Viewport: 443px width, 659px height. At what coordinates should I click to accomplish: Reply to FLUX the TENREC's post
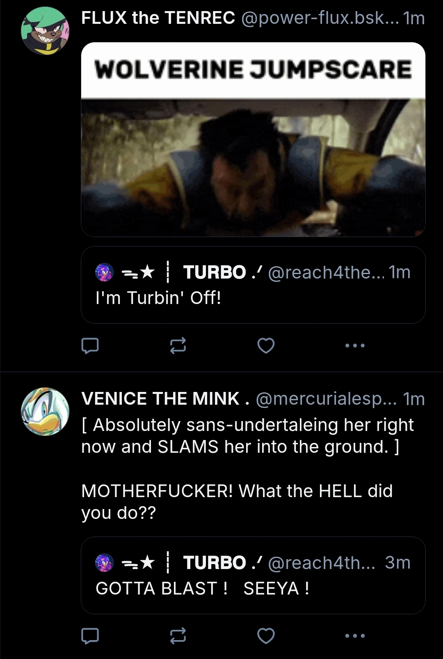90,346
